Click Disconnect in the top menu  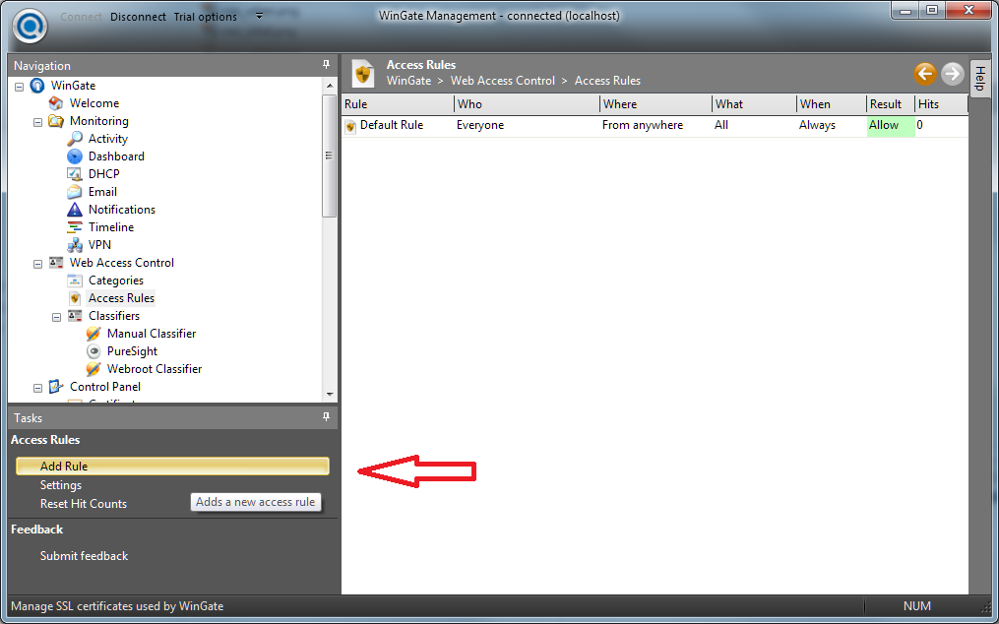138,17
